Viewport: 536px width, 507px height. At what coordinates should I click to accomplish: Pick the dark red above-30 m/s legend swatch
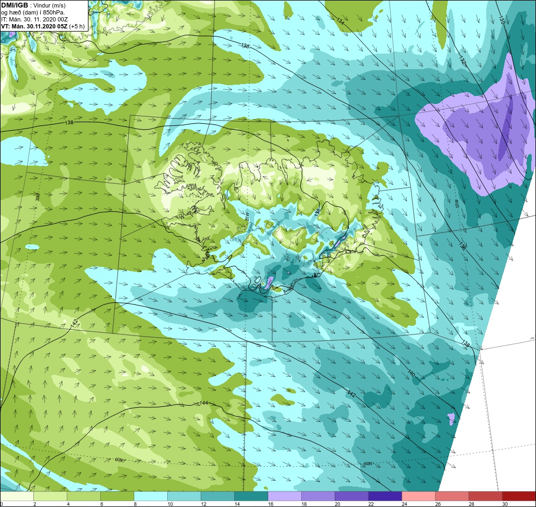[519, 496]
